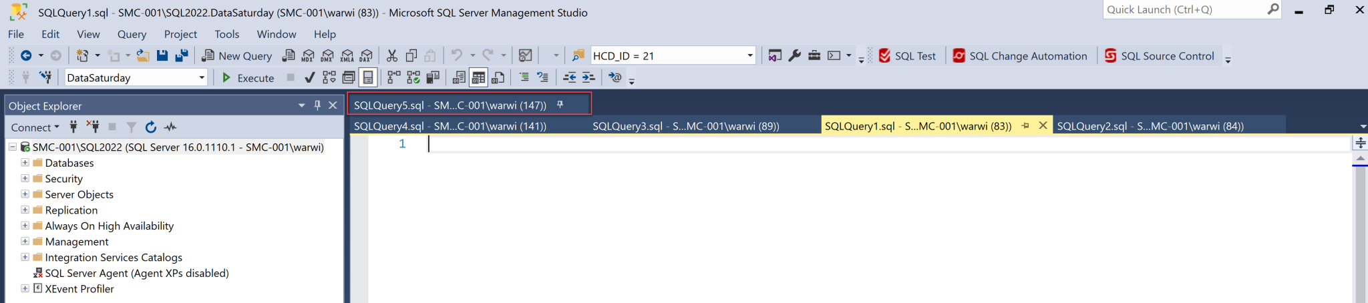Click the Query Options icon
The height and width of the screenshot is (303, 1368).
coord(349,77)
